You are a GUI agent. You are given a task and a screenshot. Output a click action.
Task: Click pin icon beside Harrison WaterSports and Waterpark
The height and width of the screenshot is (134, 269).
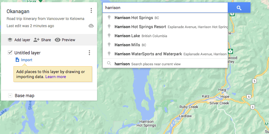109,54
